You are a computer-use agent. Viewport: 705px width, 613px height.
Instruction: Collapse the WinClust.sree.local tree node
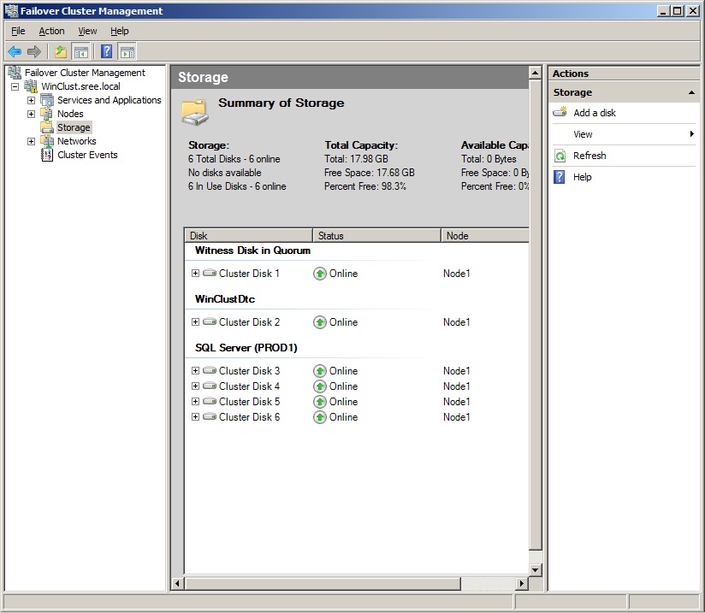click(x=15, y=87)
